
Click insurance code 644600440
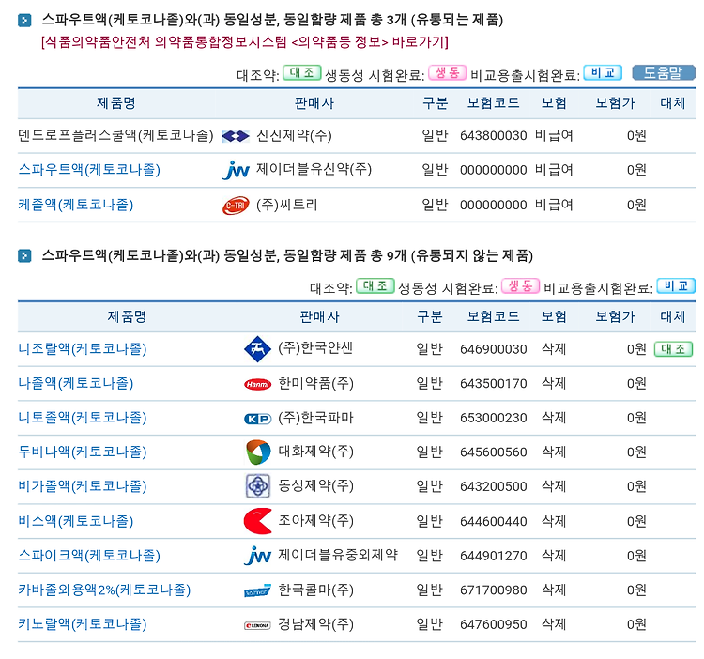click(494, 522)
